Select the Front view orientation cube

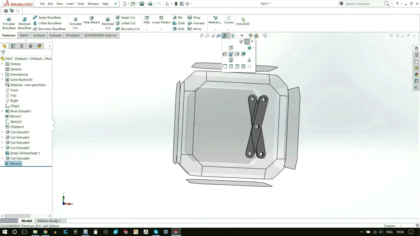click(231, 54)
